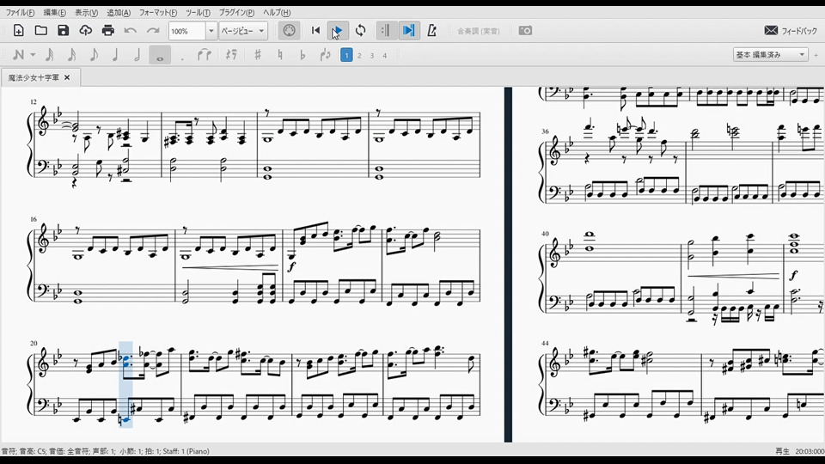The height and width of the screenshot is (464, 825).
Task: Switch to voice 2
Action: [359, 55]
